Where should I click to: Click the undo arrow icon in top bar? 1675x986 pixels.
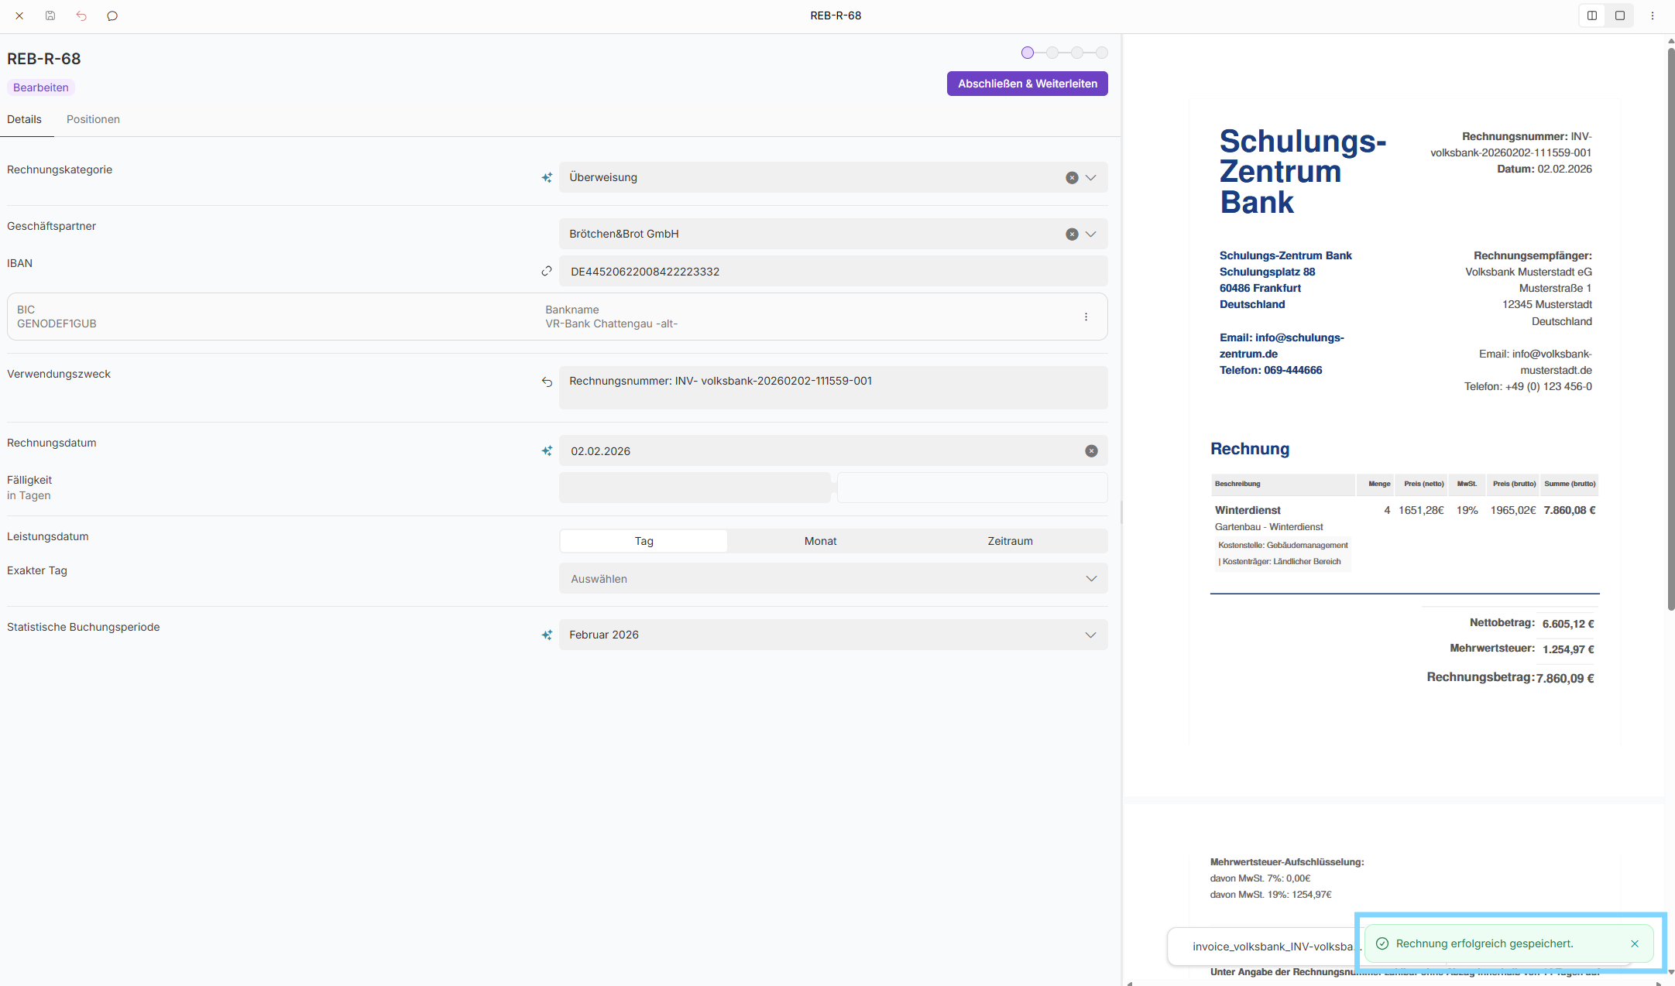tap(81, 15)
